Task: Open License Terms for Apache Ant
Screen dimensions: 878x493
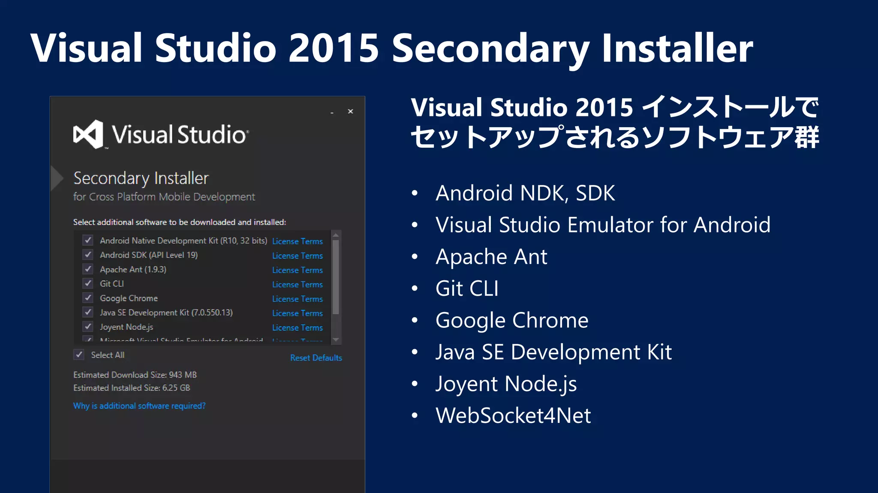Action: [297, 270]
